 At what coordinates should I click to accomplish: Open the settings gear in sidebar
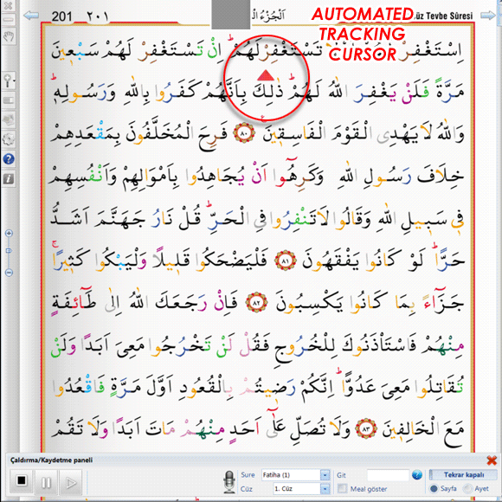click(x=9, y=139)
